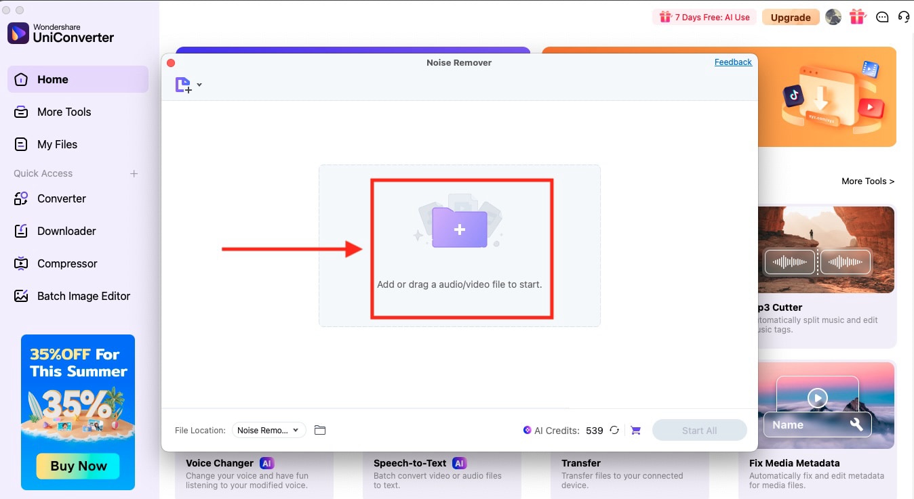
Task: Click the gift box icon in top bar
Action: (858, 17)
